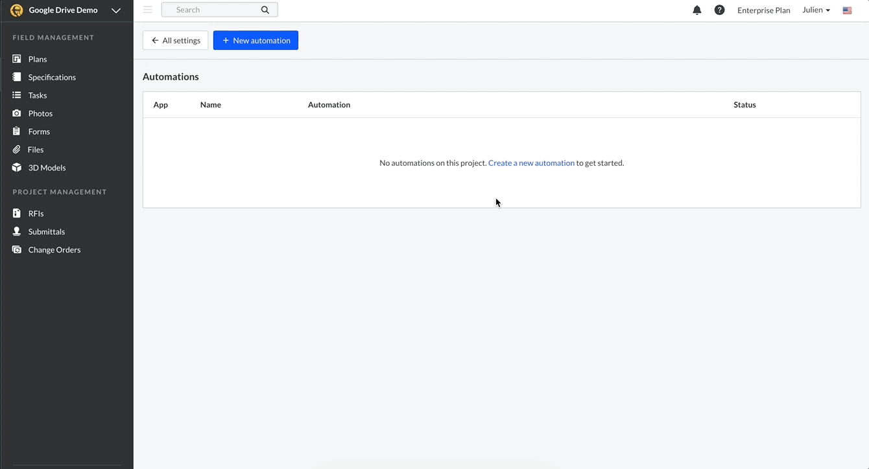Open the Files section
The width and height of the screenshot is (869, 469).
(36, 149)
